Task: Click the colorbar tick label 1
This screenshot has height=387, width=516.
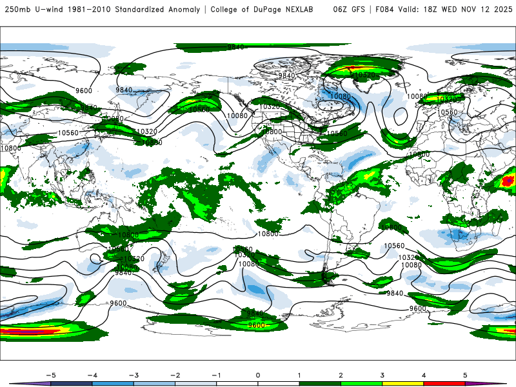Action: click(x=299, y=375)
